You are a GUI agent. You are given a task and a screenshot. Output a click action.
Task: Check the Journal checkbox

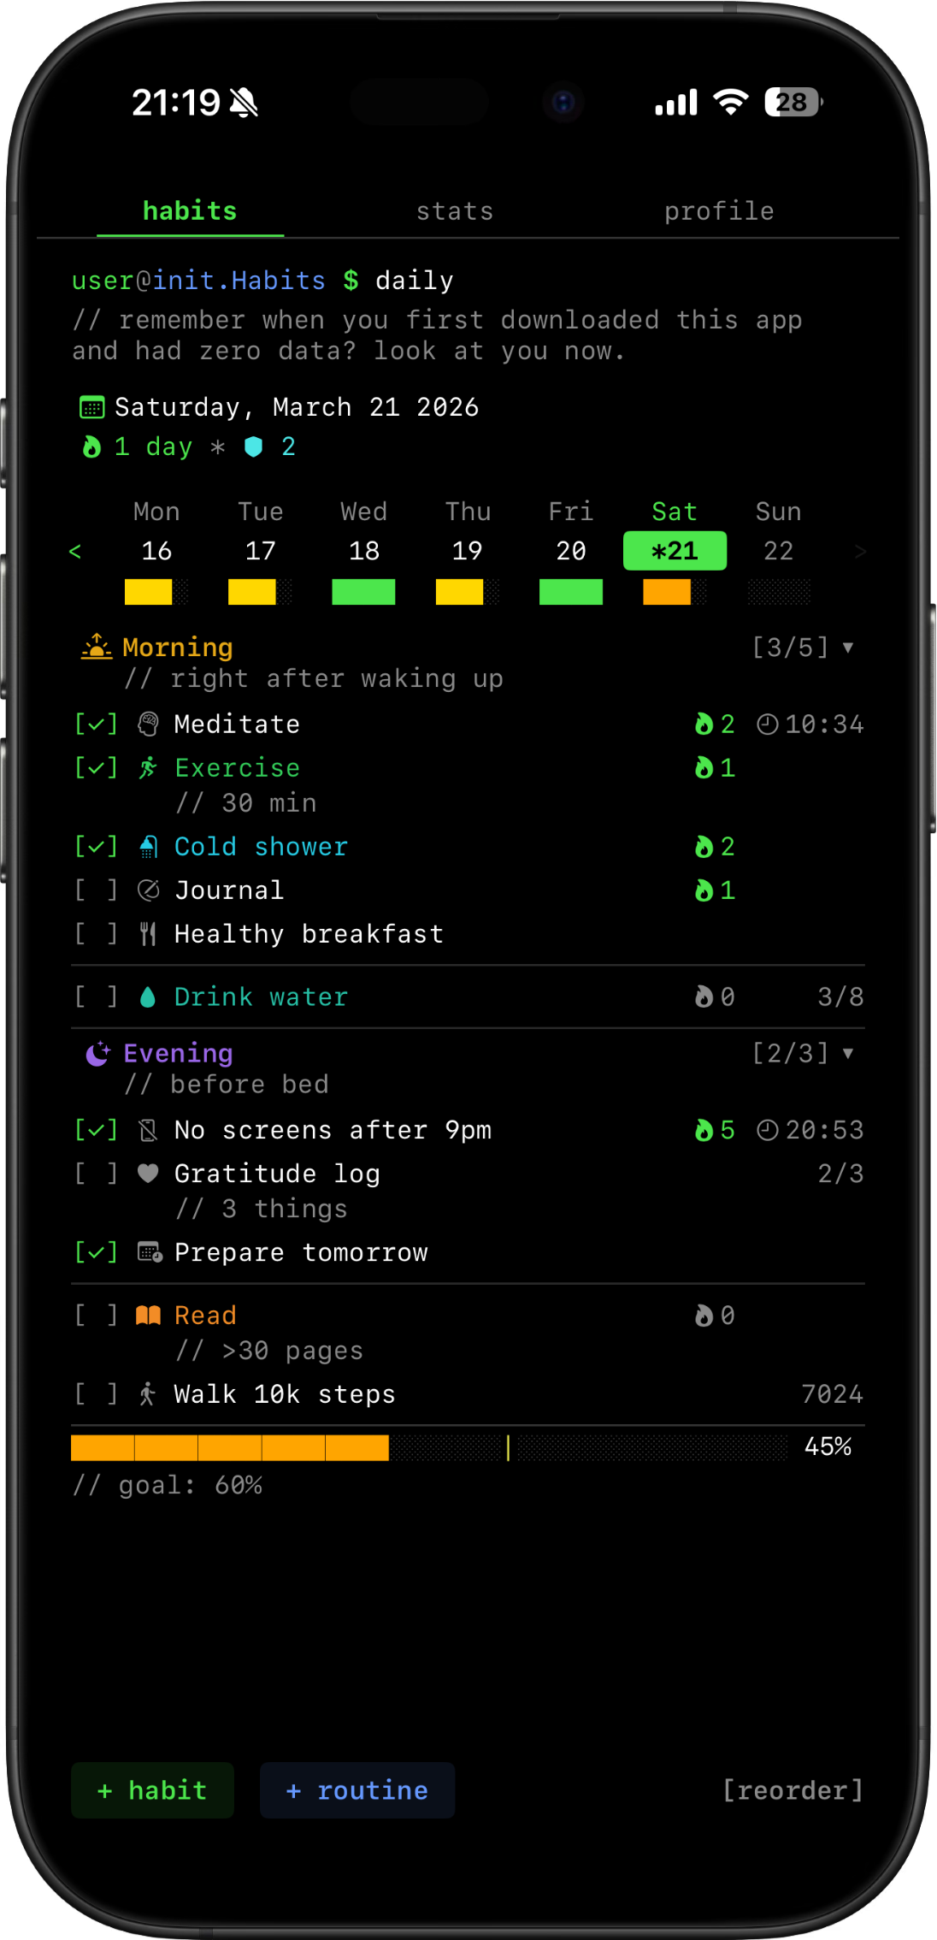pos(97,890)
